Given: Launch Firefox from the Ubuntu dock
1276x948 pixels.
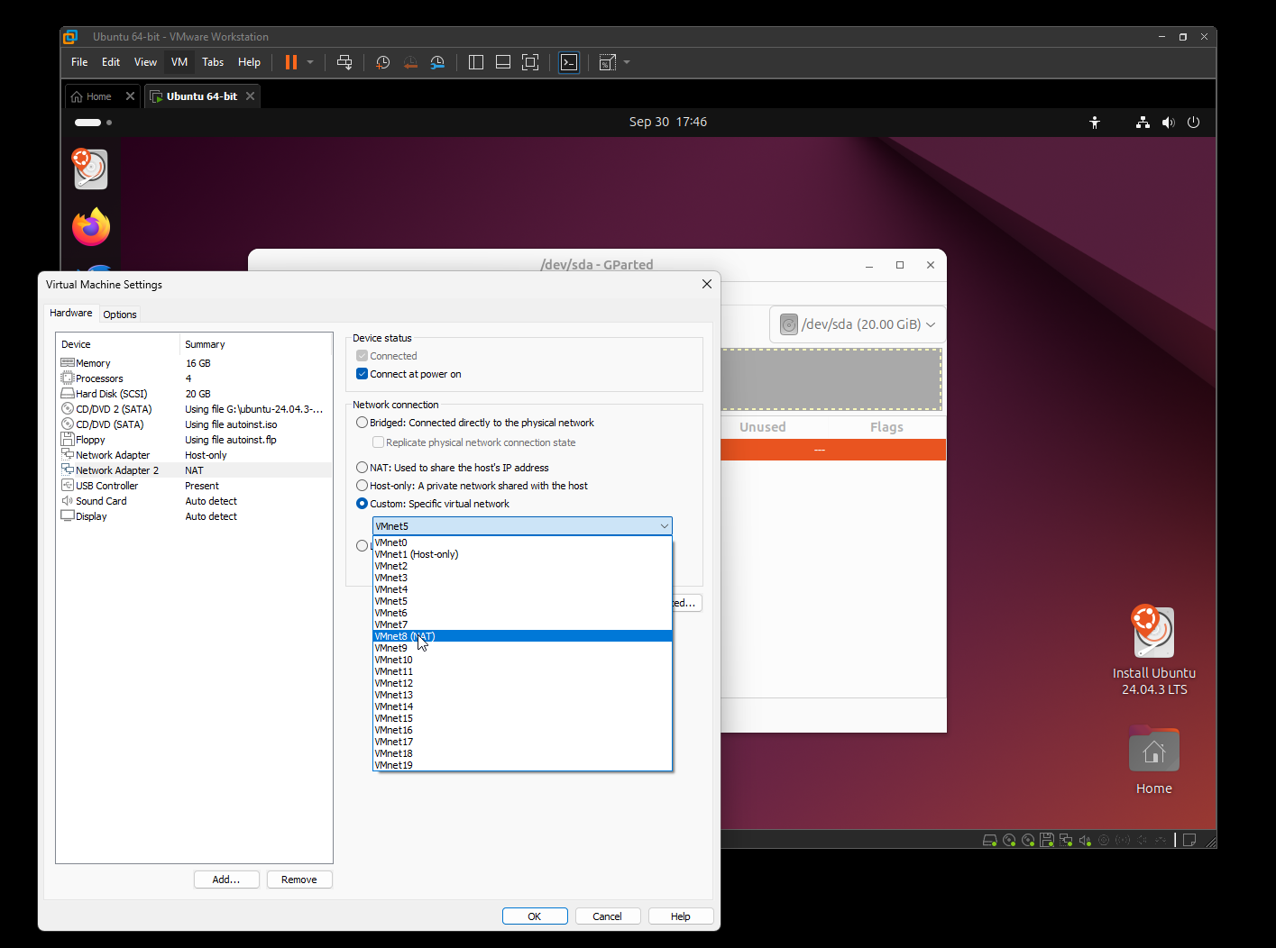Looking at the screenshot, I should (x=91, y=227).
